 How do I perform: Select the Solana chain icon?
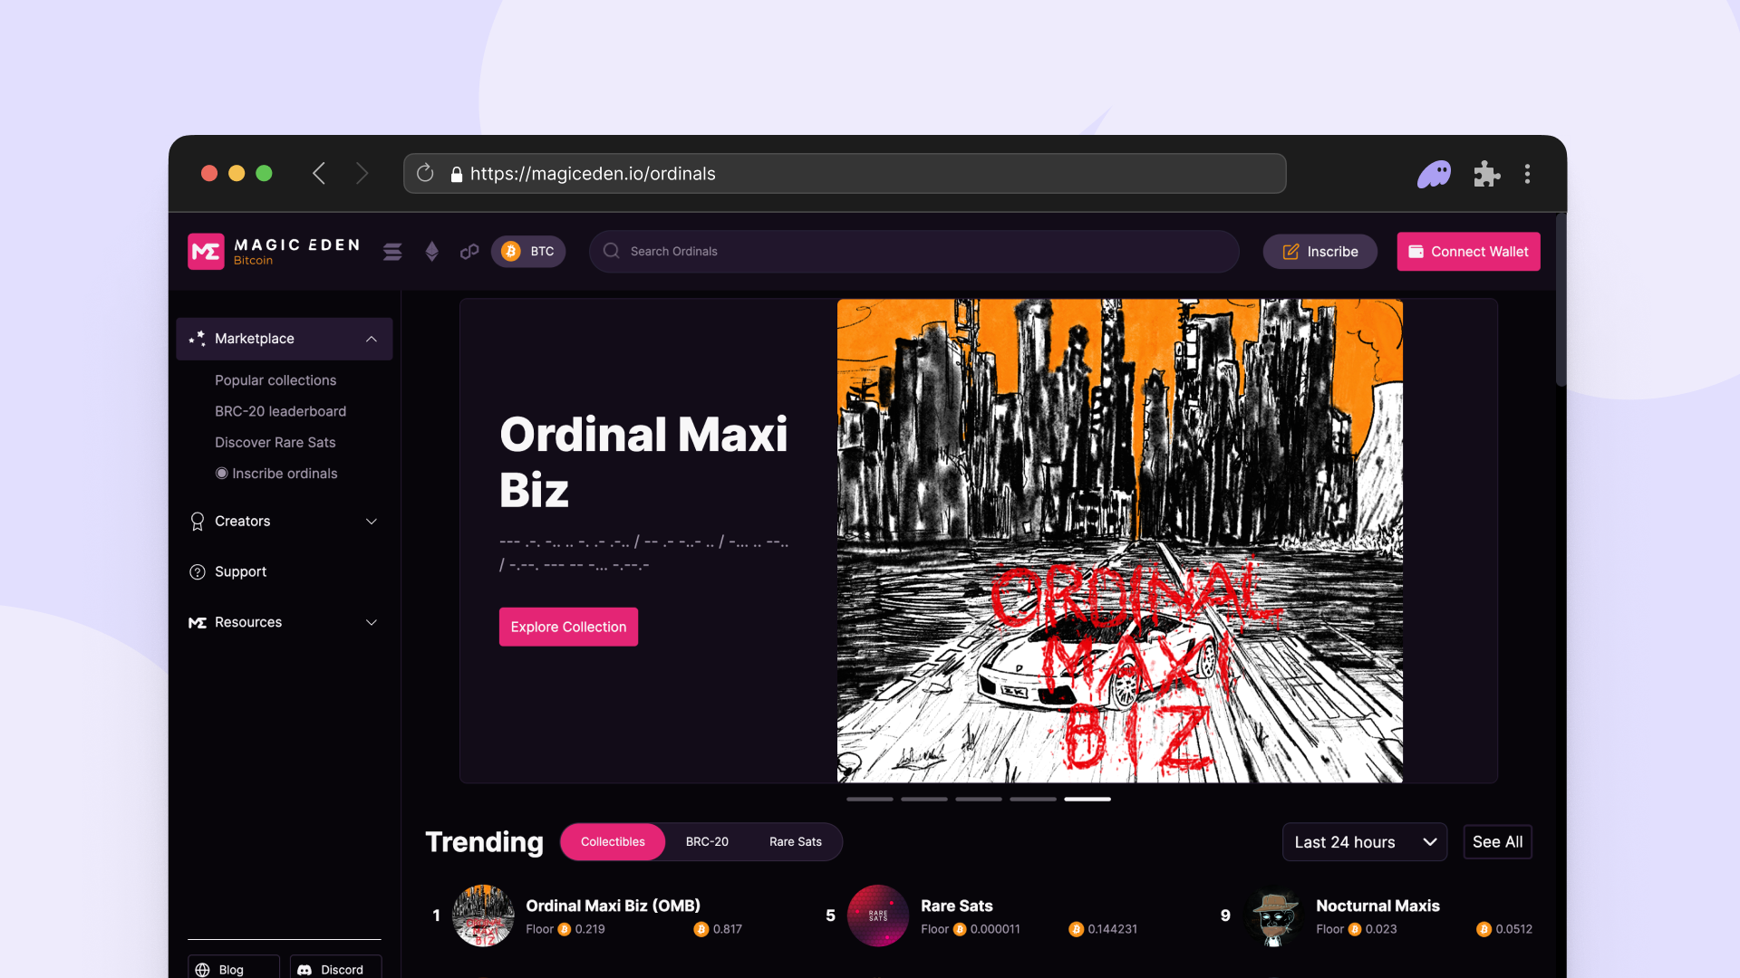(x=392, y=252)
